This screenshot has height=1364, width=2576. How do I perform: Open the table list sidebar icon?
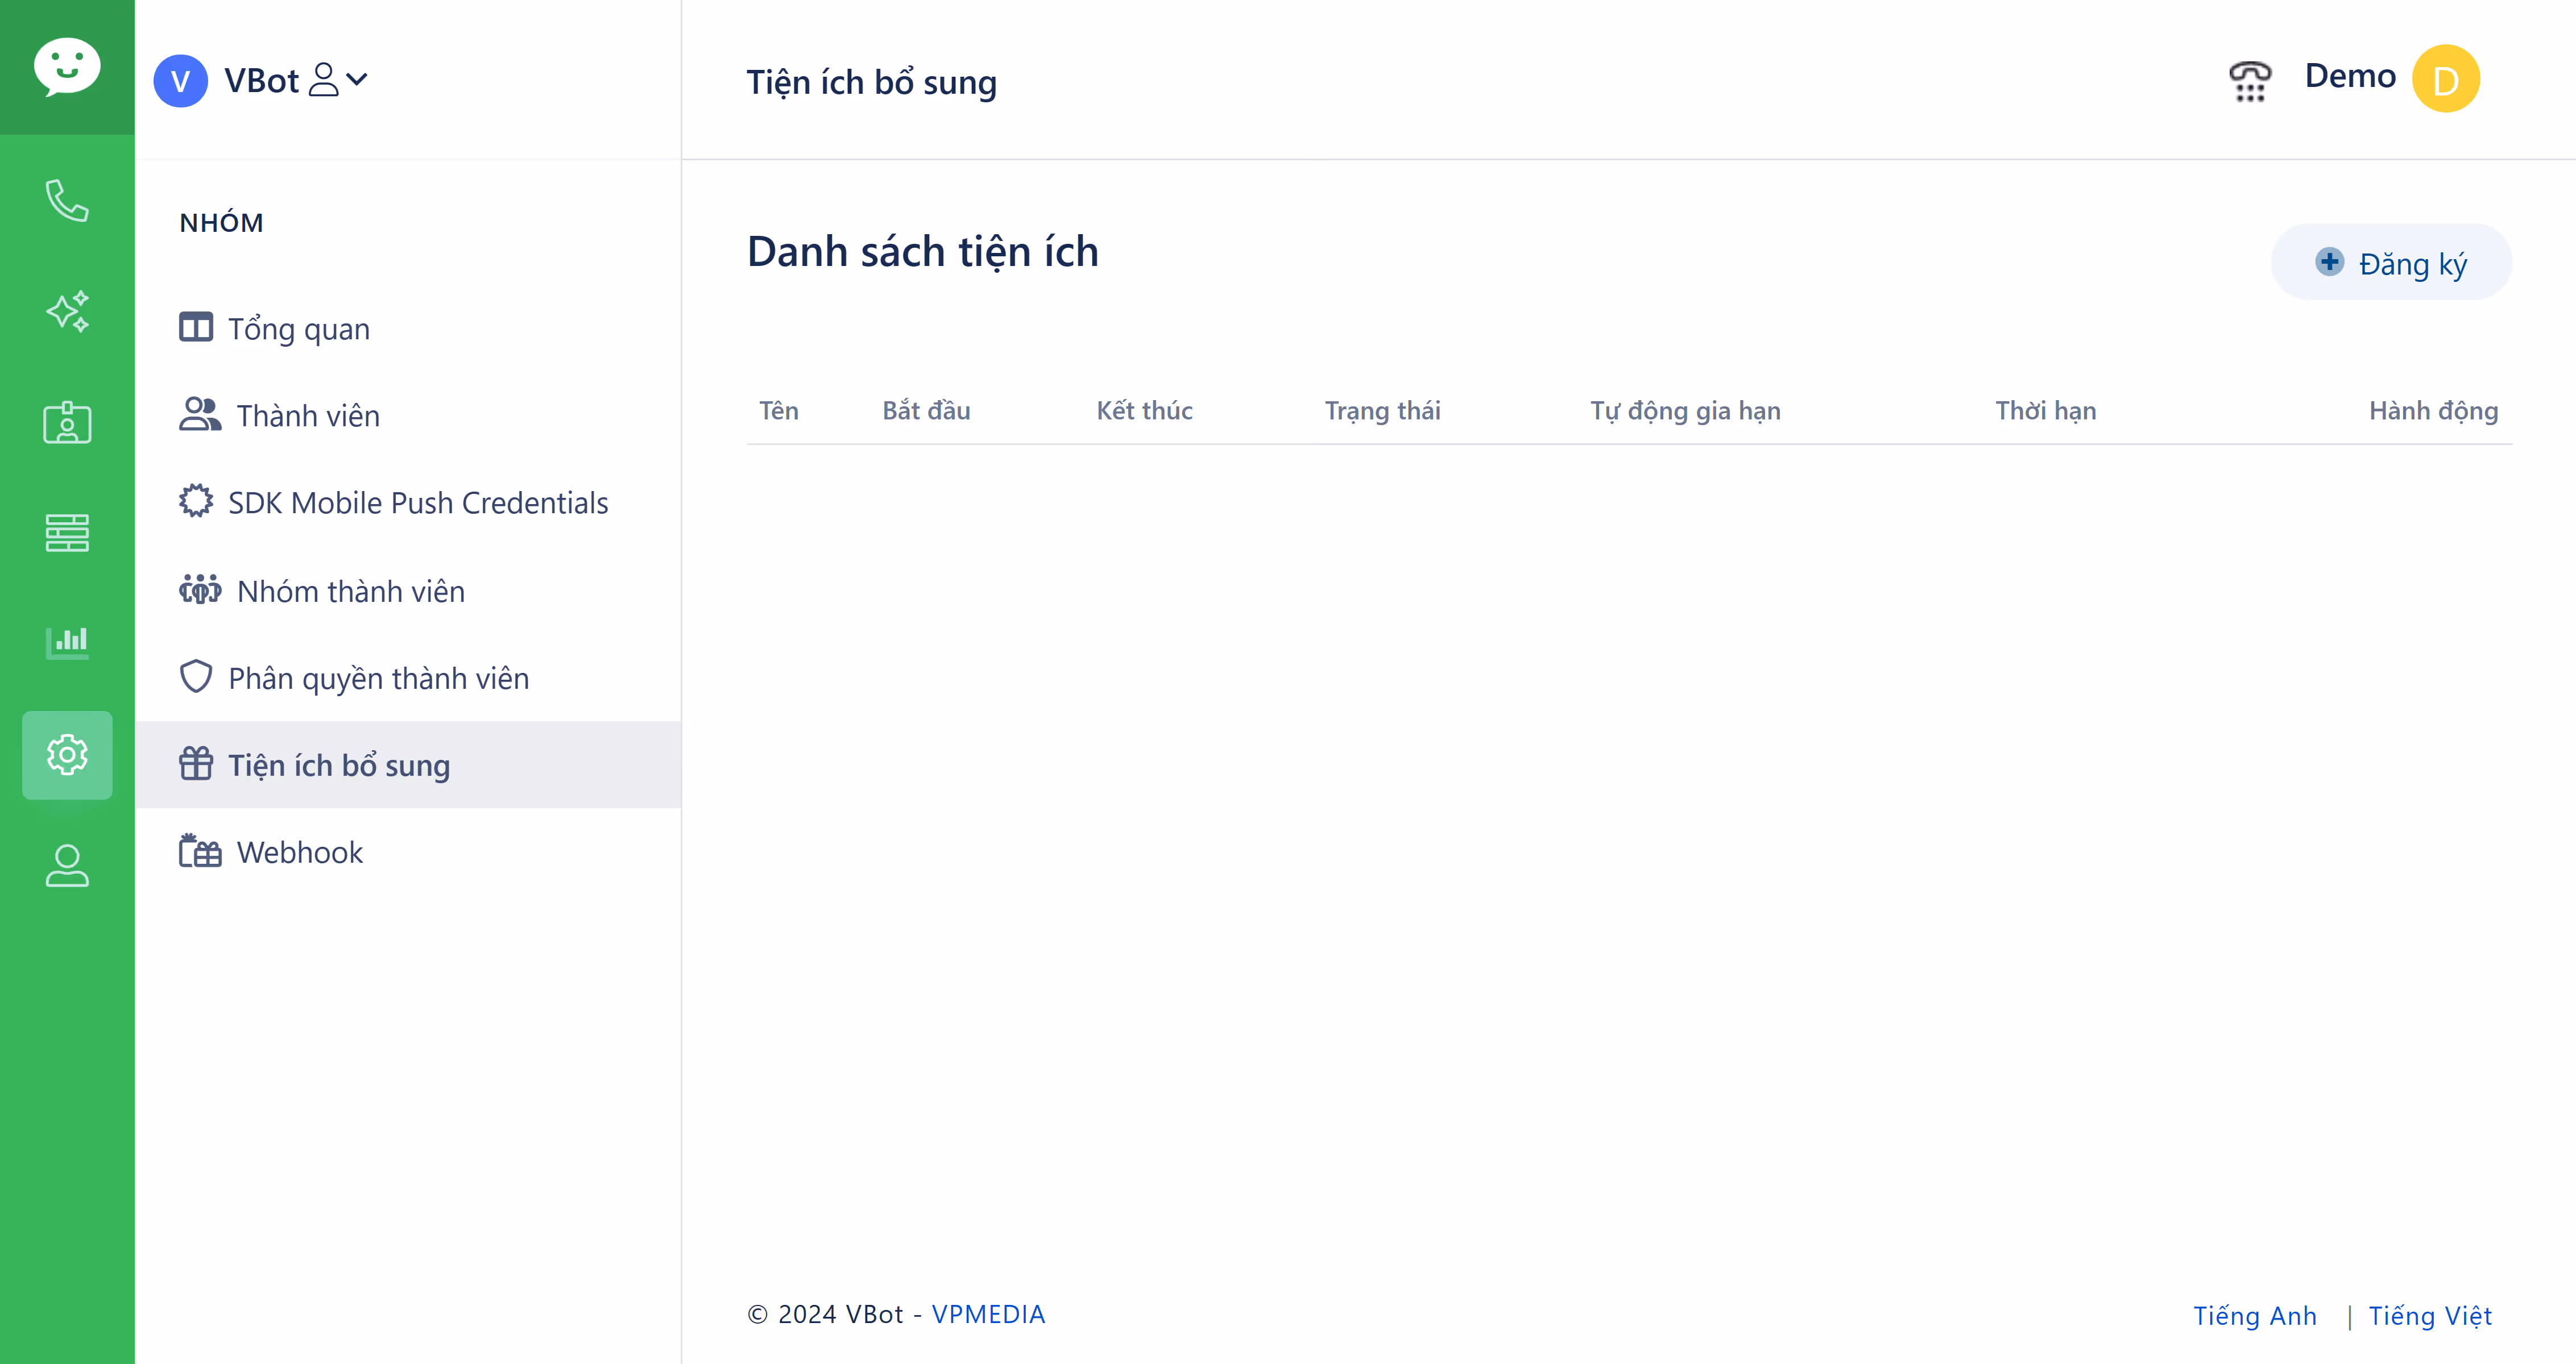67,533
